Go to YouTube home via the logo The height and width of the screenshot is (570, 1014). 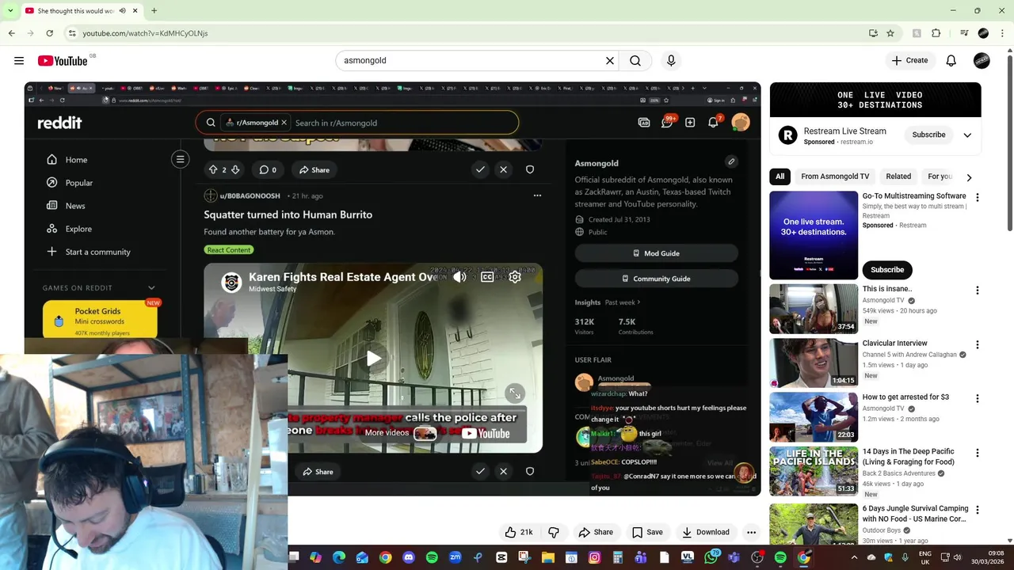[62, 61]
